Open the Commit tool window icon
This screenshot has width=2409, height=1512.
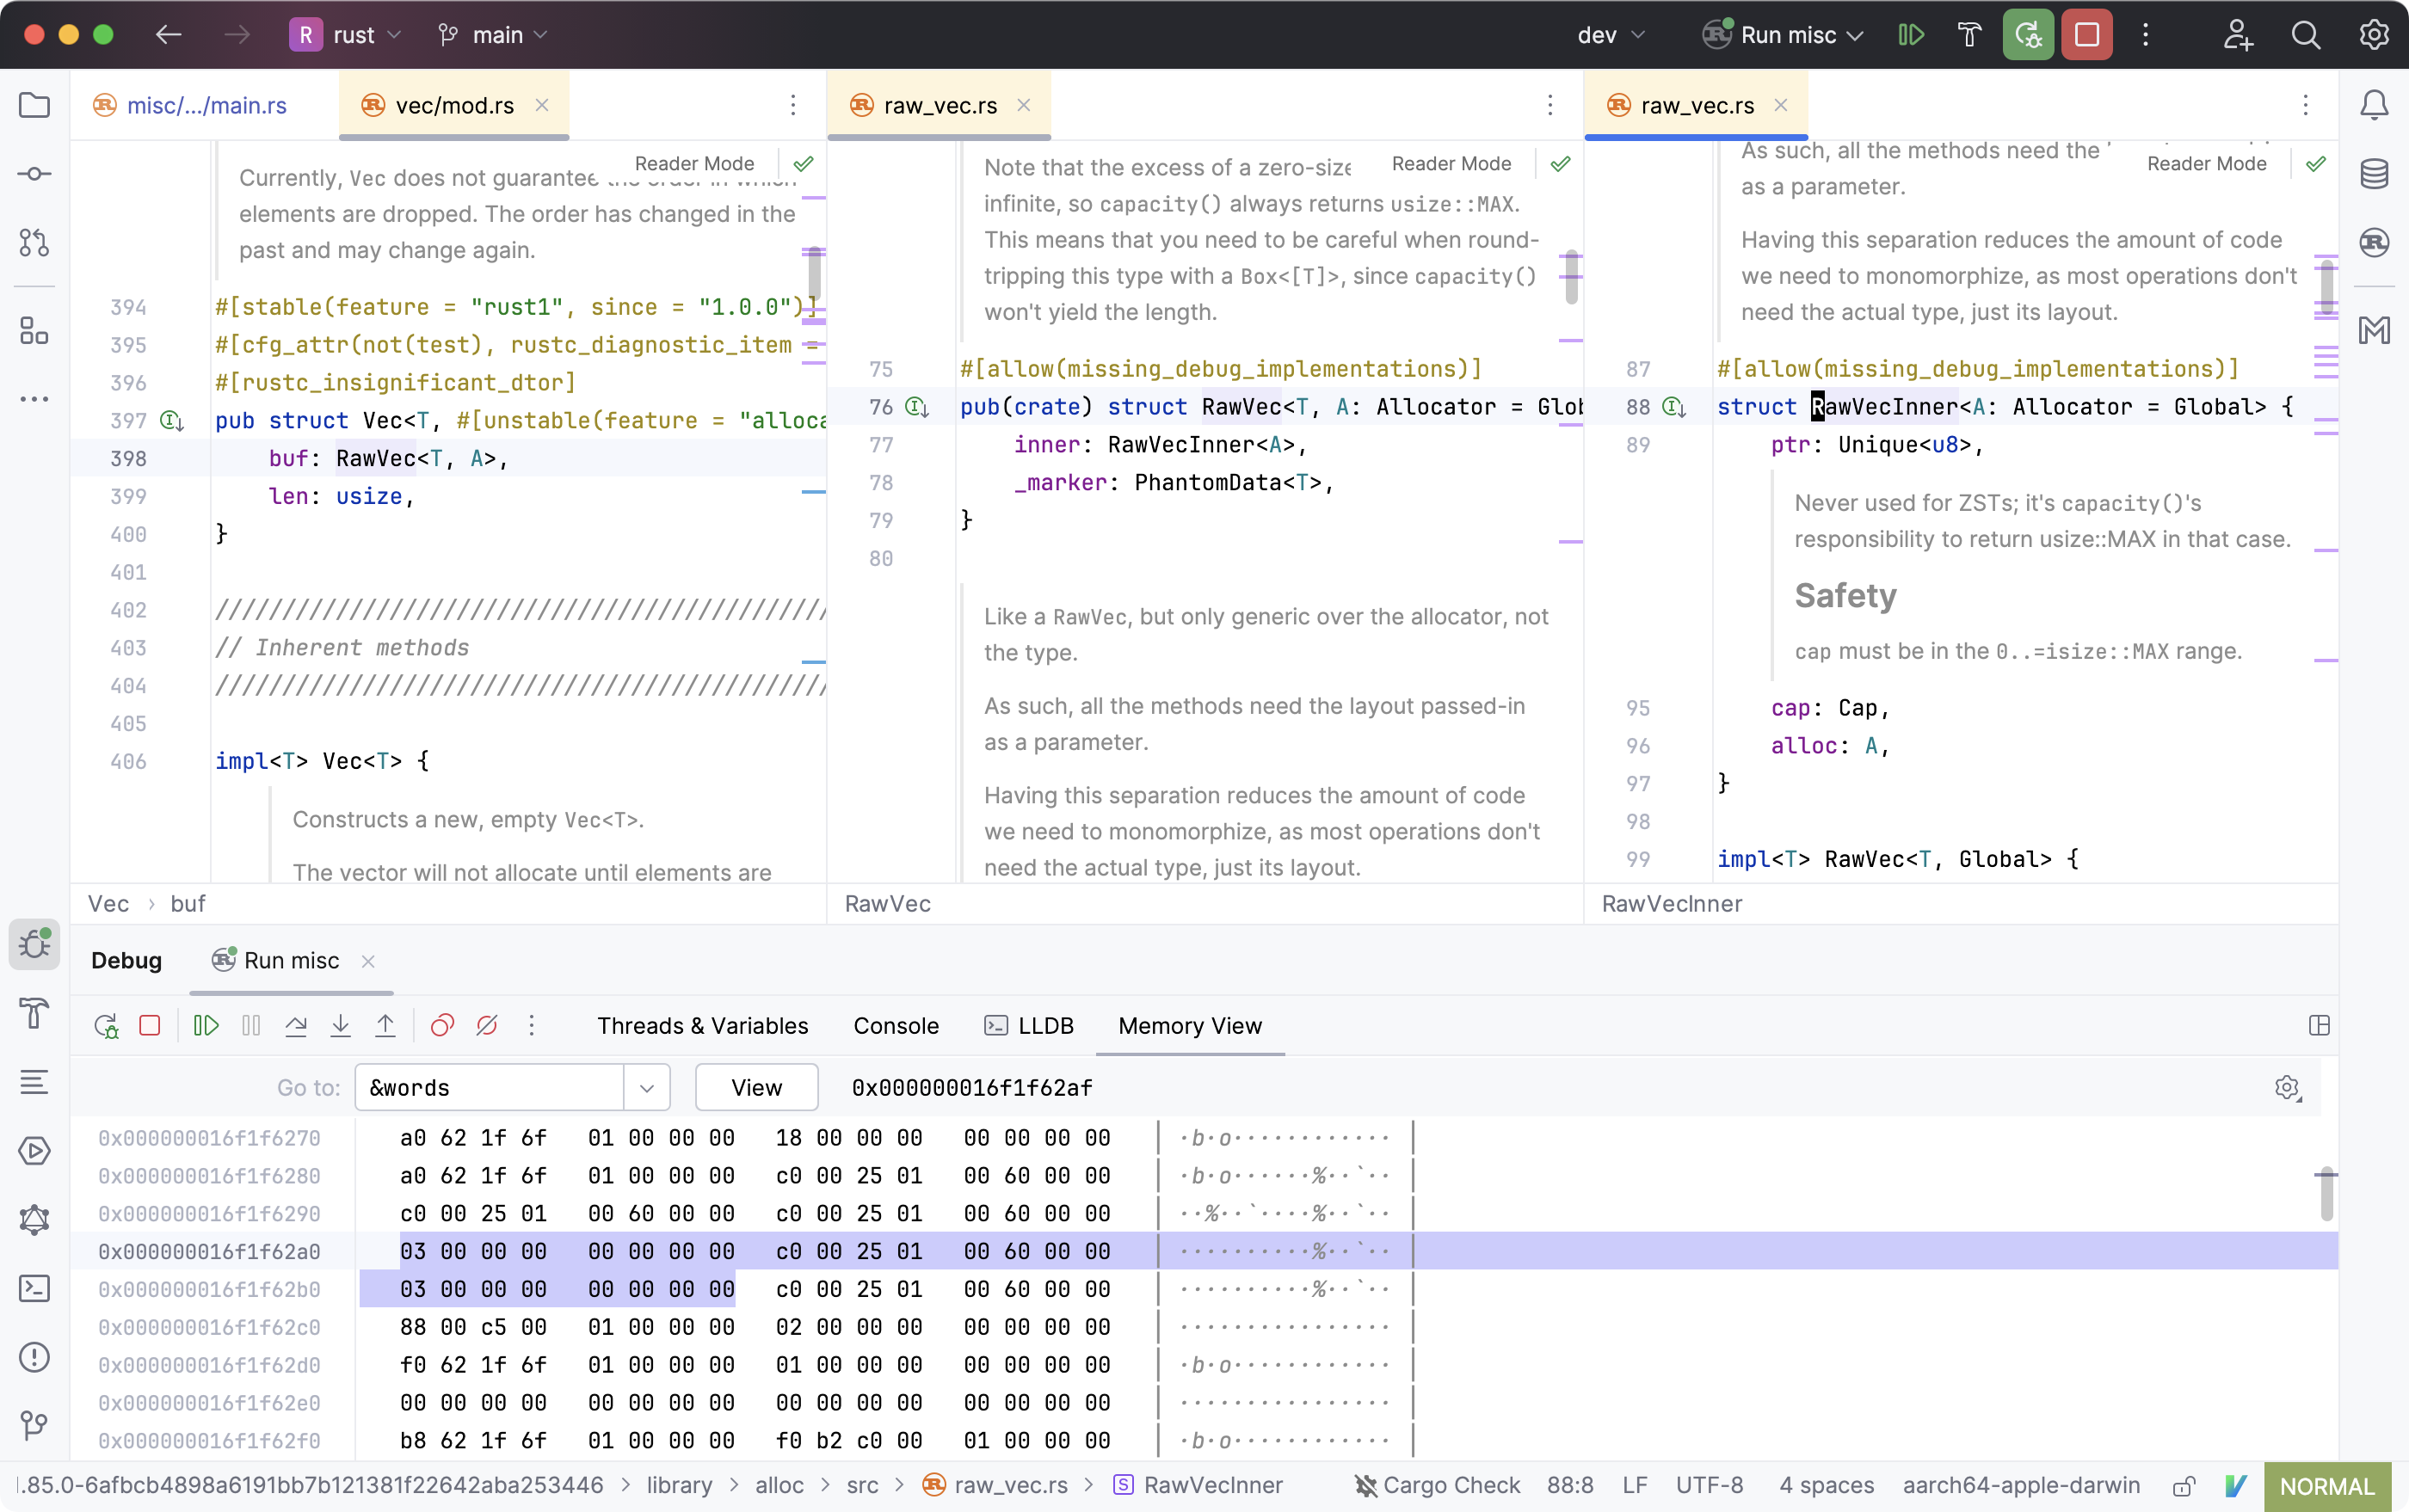34,174
